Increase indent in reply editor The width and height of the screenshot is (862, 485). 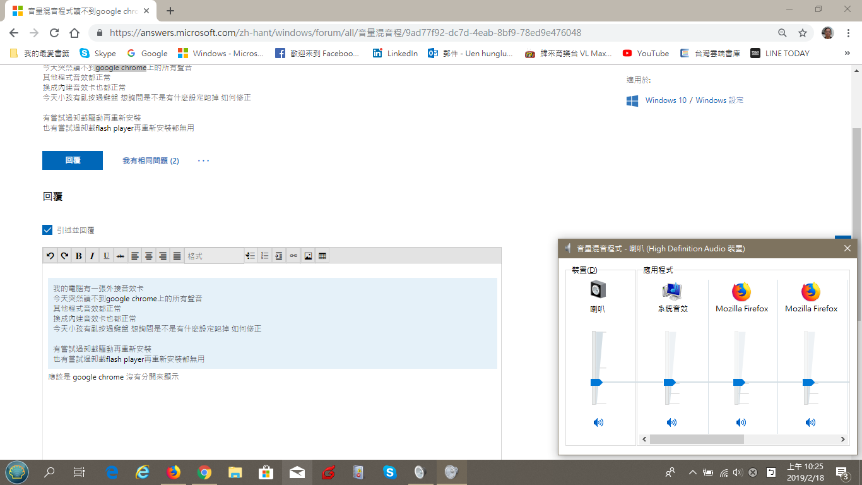[279, 256]
